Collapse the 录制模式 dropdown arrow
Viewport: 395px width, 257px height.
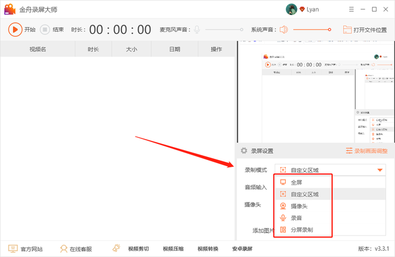coord(380,170)
